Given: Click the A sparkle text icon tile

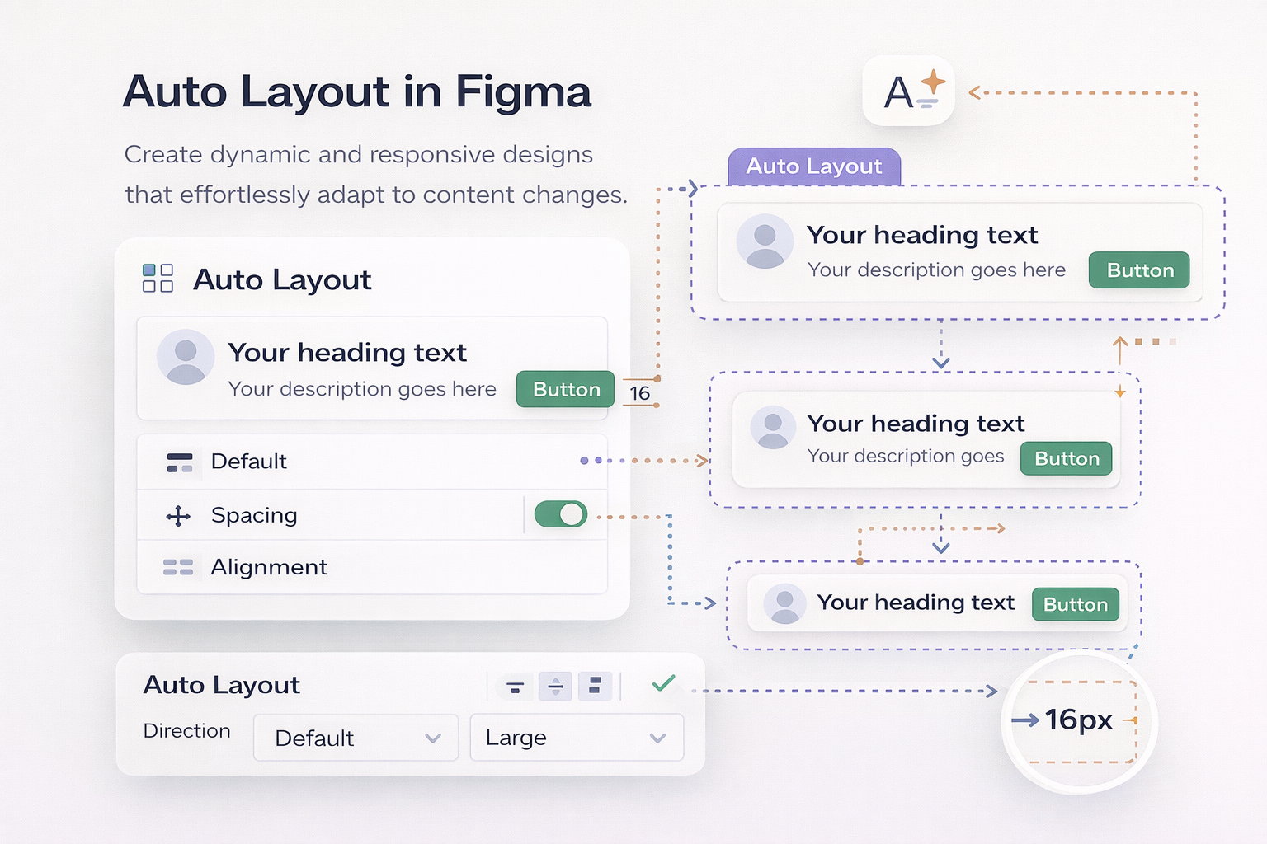Looking at the screenshot, I should 908,91.
